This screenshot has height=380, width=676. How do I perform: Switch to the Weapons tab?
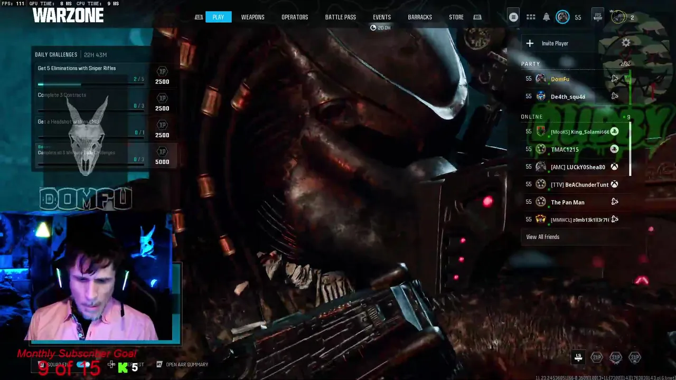pyautogui.click(x=252, y=17)
